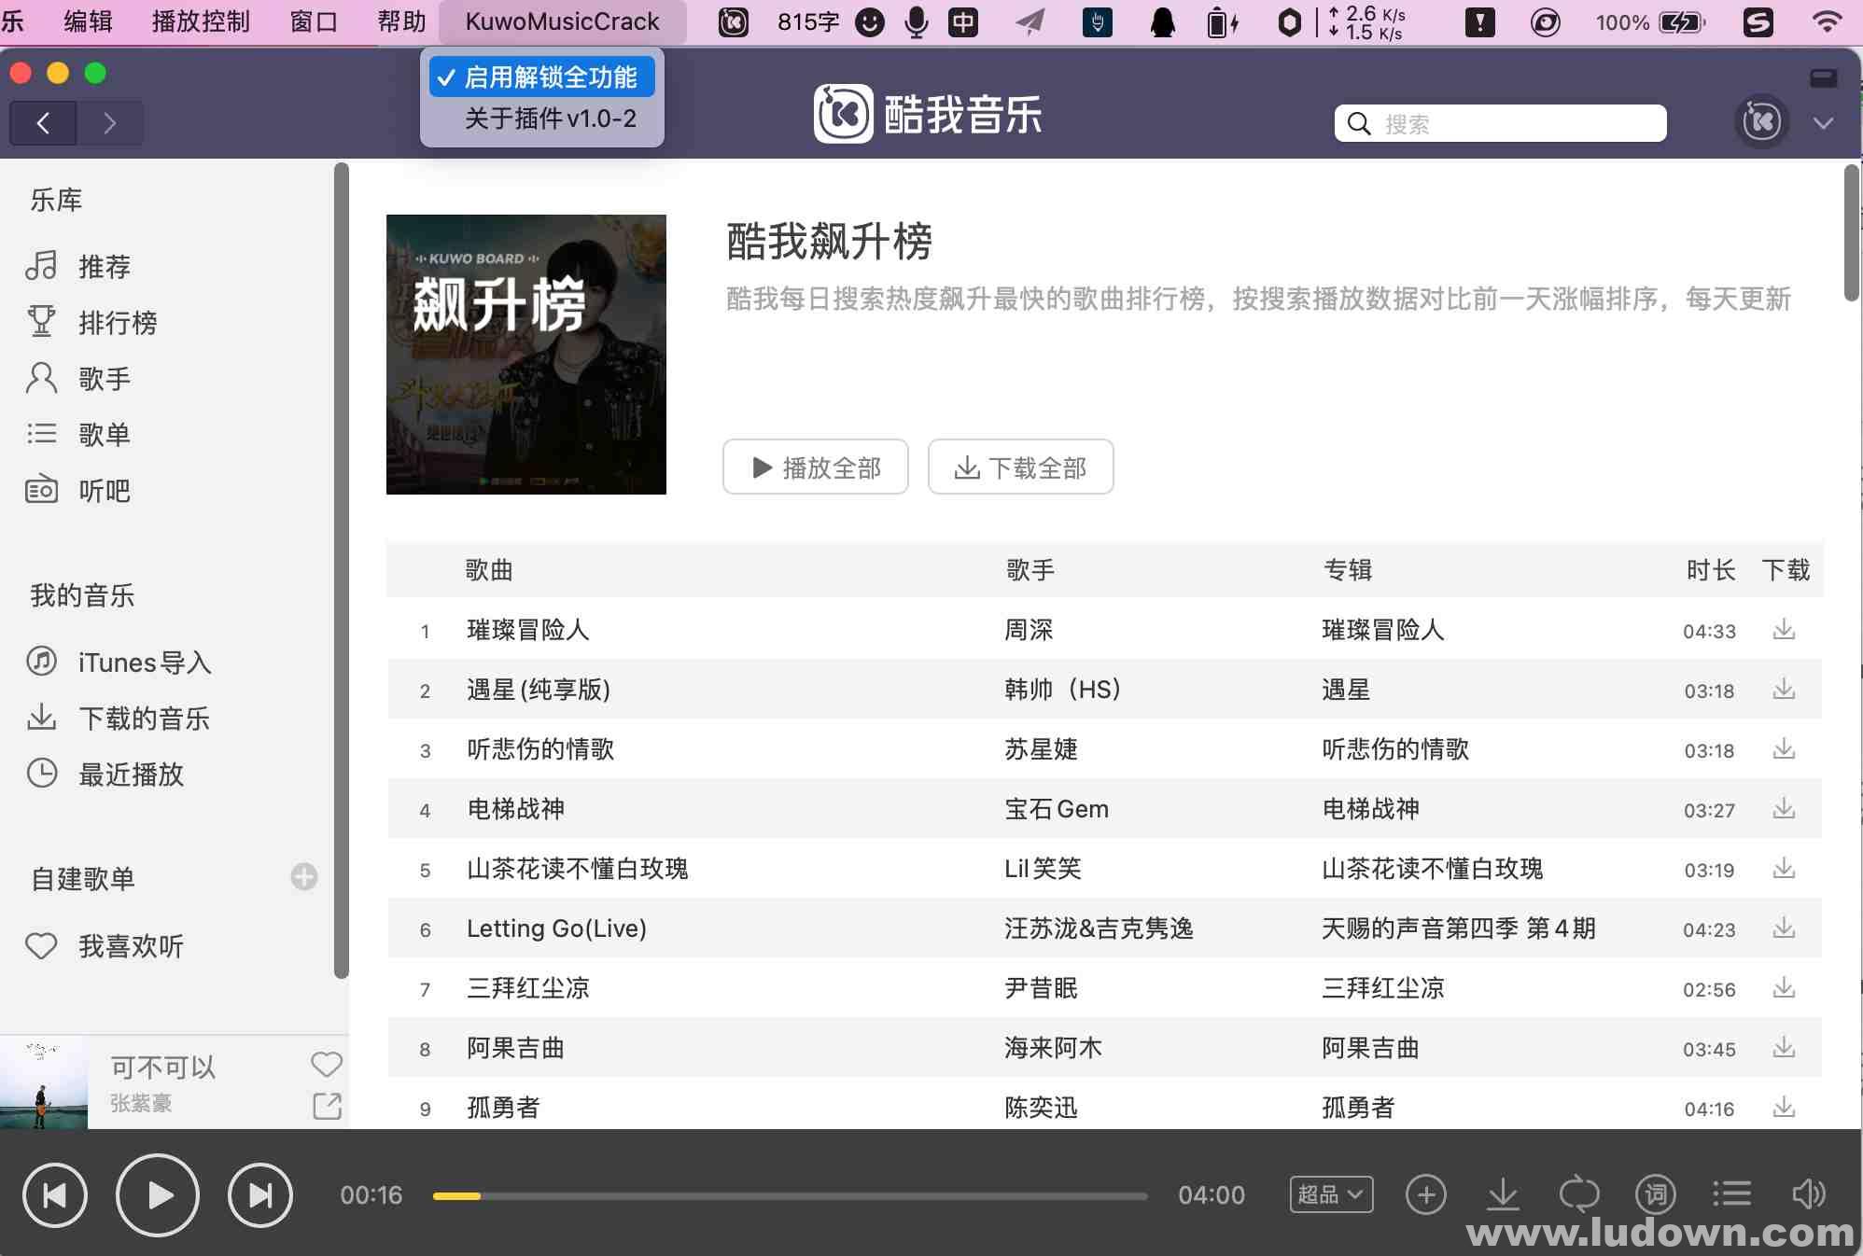Download song Letting Go(Live)
1863x1256 pixels.
pos(1784,928)
